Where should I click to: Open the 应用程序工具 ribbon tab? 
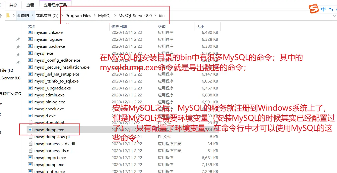coord(55,5)
